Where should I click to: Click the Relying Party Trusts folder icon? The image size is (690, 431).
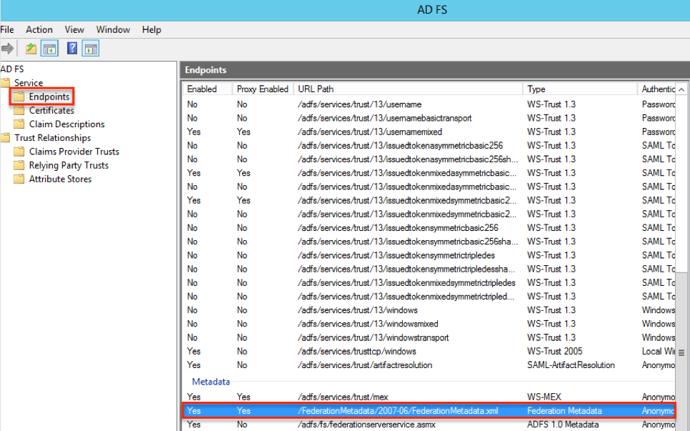(x=19, y=166)
